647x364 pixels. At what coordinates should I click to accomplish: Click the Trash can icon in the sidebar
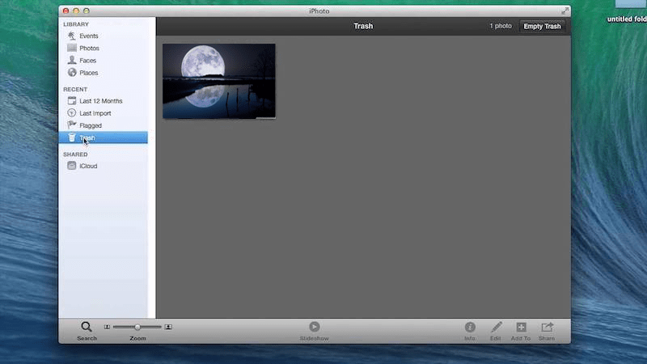[72, 138]
